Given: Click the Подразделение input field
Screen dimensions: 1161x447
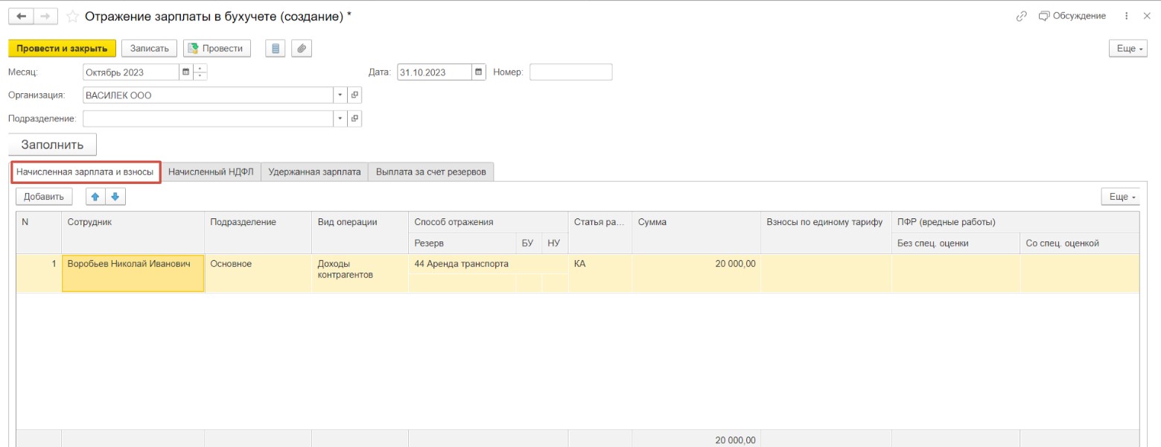Looking at the screenshot, I should (x=208, y=118).
